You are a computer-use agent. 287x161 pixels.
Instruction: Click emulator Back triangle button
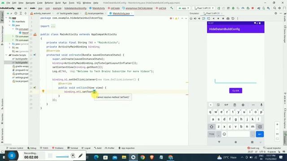pos(213,18)
